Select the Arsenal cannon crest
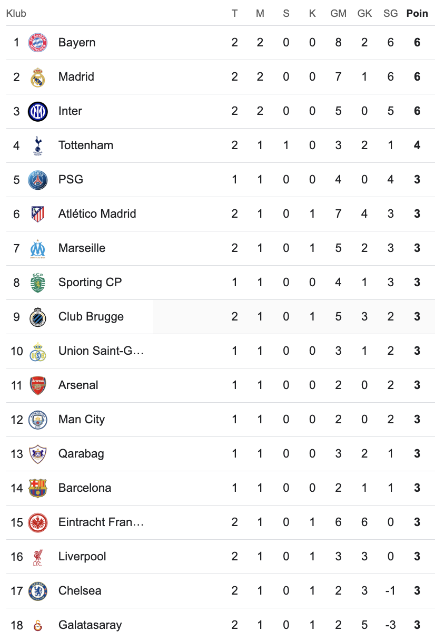 [38, 385]
